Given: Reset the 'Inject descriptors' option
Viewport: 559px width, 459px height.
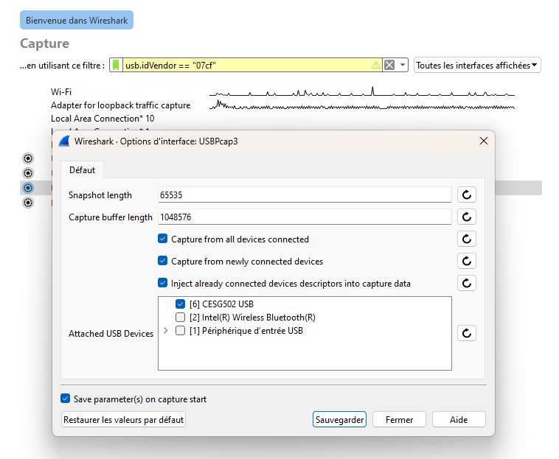Looking at the screenshot, I should pyautogui.click(x=466, y=283).
